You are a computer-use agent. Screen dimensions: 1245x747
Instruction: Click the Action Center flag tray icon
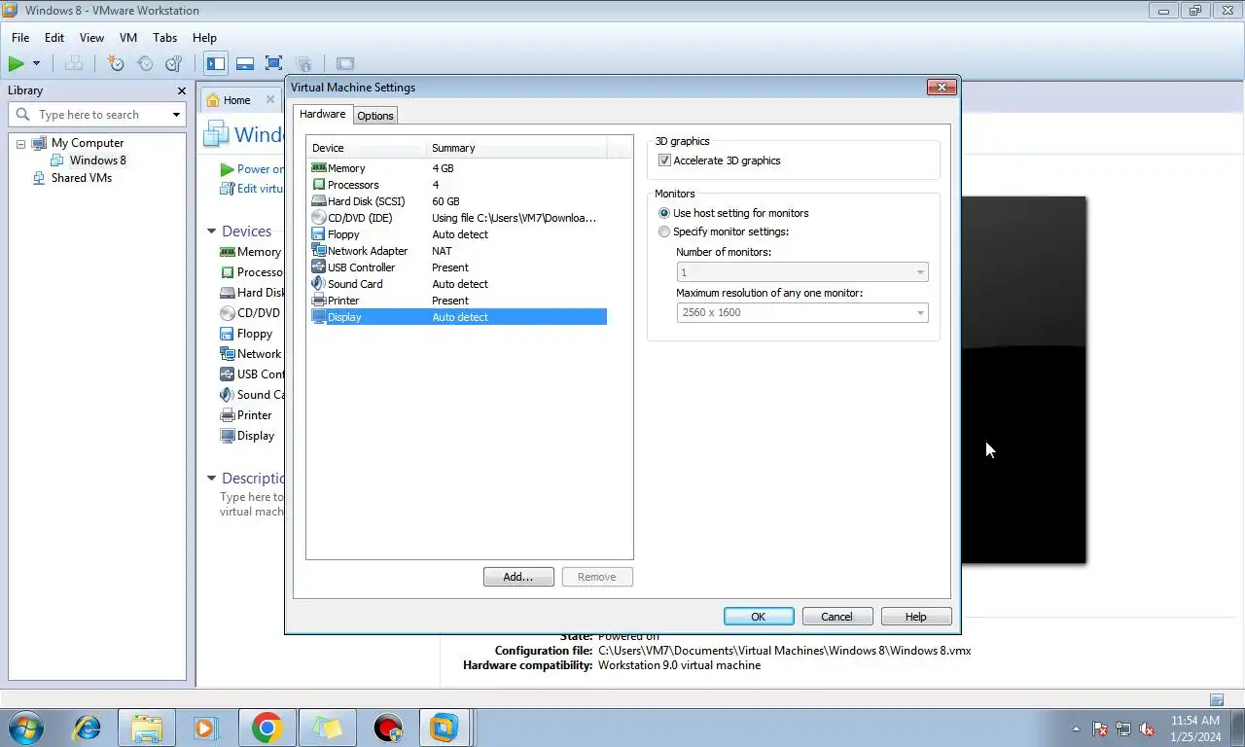click(x=1100, y=729)
